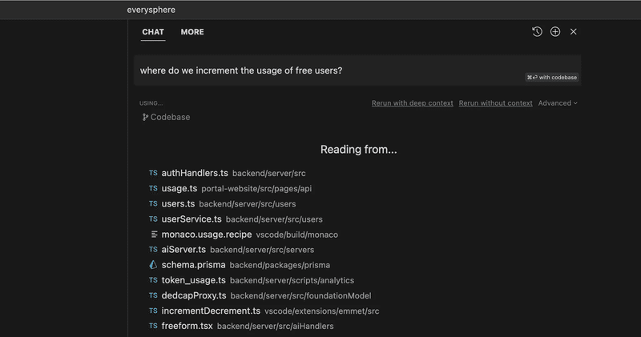Click the path backend/packages/prisma
This screenshot has height=337, width=641.
tap(280, 265)
